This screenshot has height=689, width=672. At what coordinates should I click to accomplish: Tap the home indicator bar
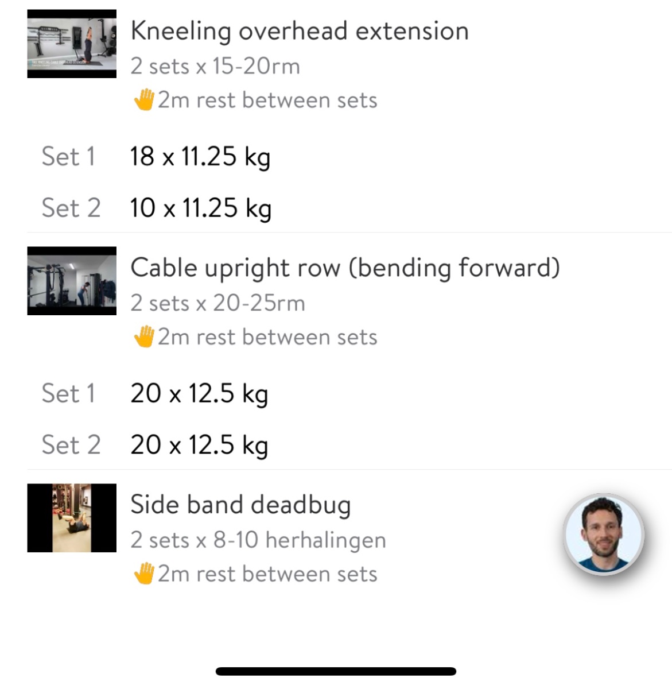pyautogui.click(x=336, y=671)
